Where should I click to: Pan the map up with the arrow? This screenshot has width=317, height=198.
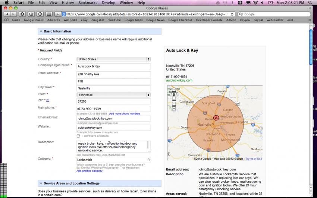[x=174, y=90]
